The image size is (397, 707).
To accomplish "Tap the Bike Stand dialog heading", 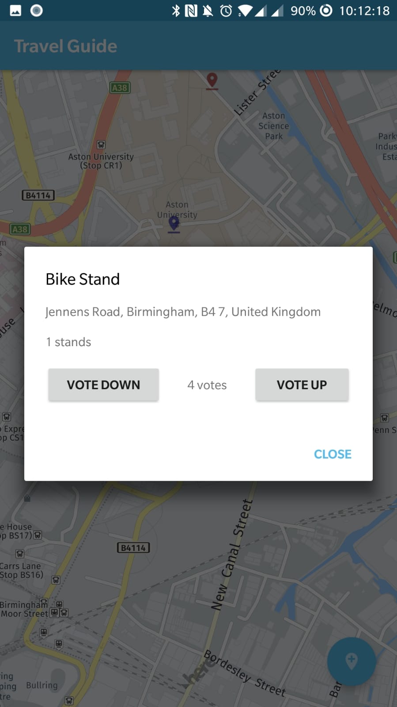I will [x=83, y=279].
